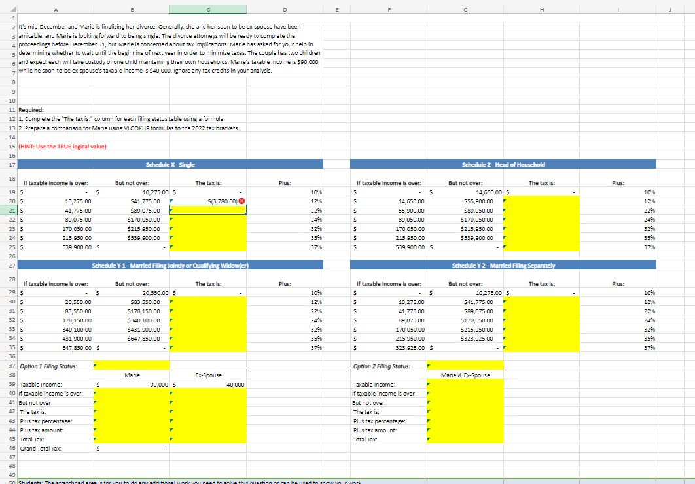Select column F header
The height and width of the screenshot is (484, 695).
click(389, 9)
